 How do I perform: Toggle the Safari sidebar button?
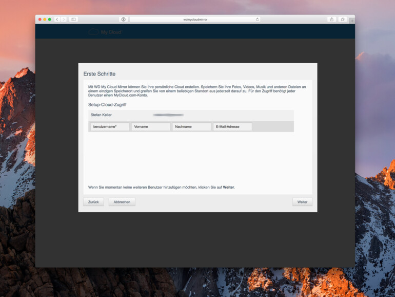click(x=73, y=20)
